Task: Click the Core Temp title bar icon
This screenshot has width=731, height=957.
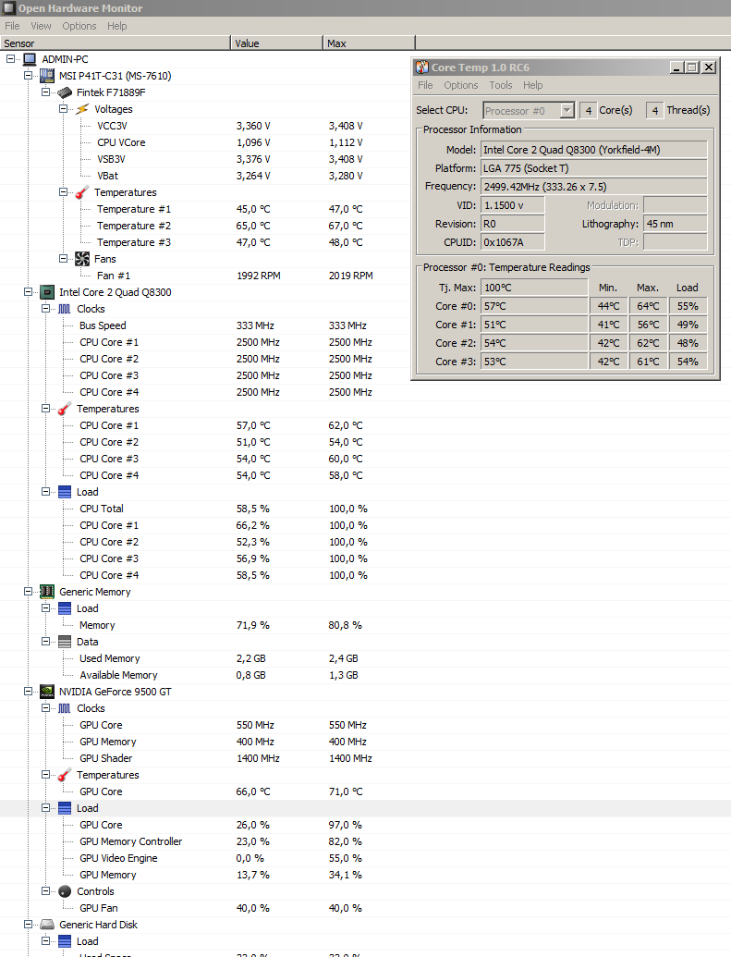Action: (422, 67)
